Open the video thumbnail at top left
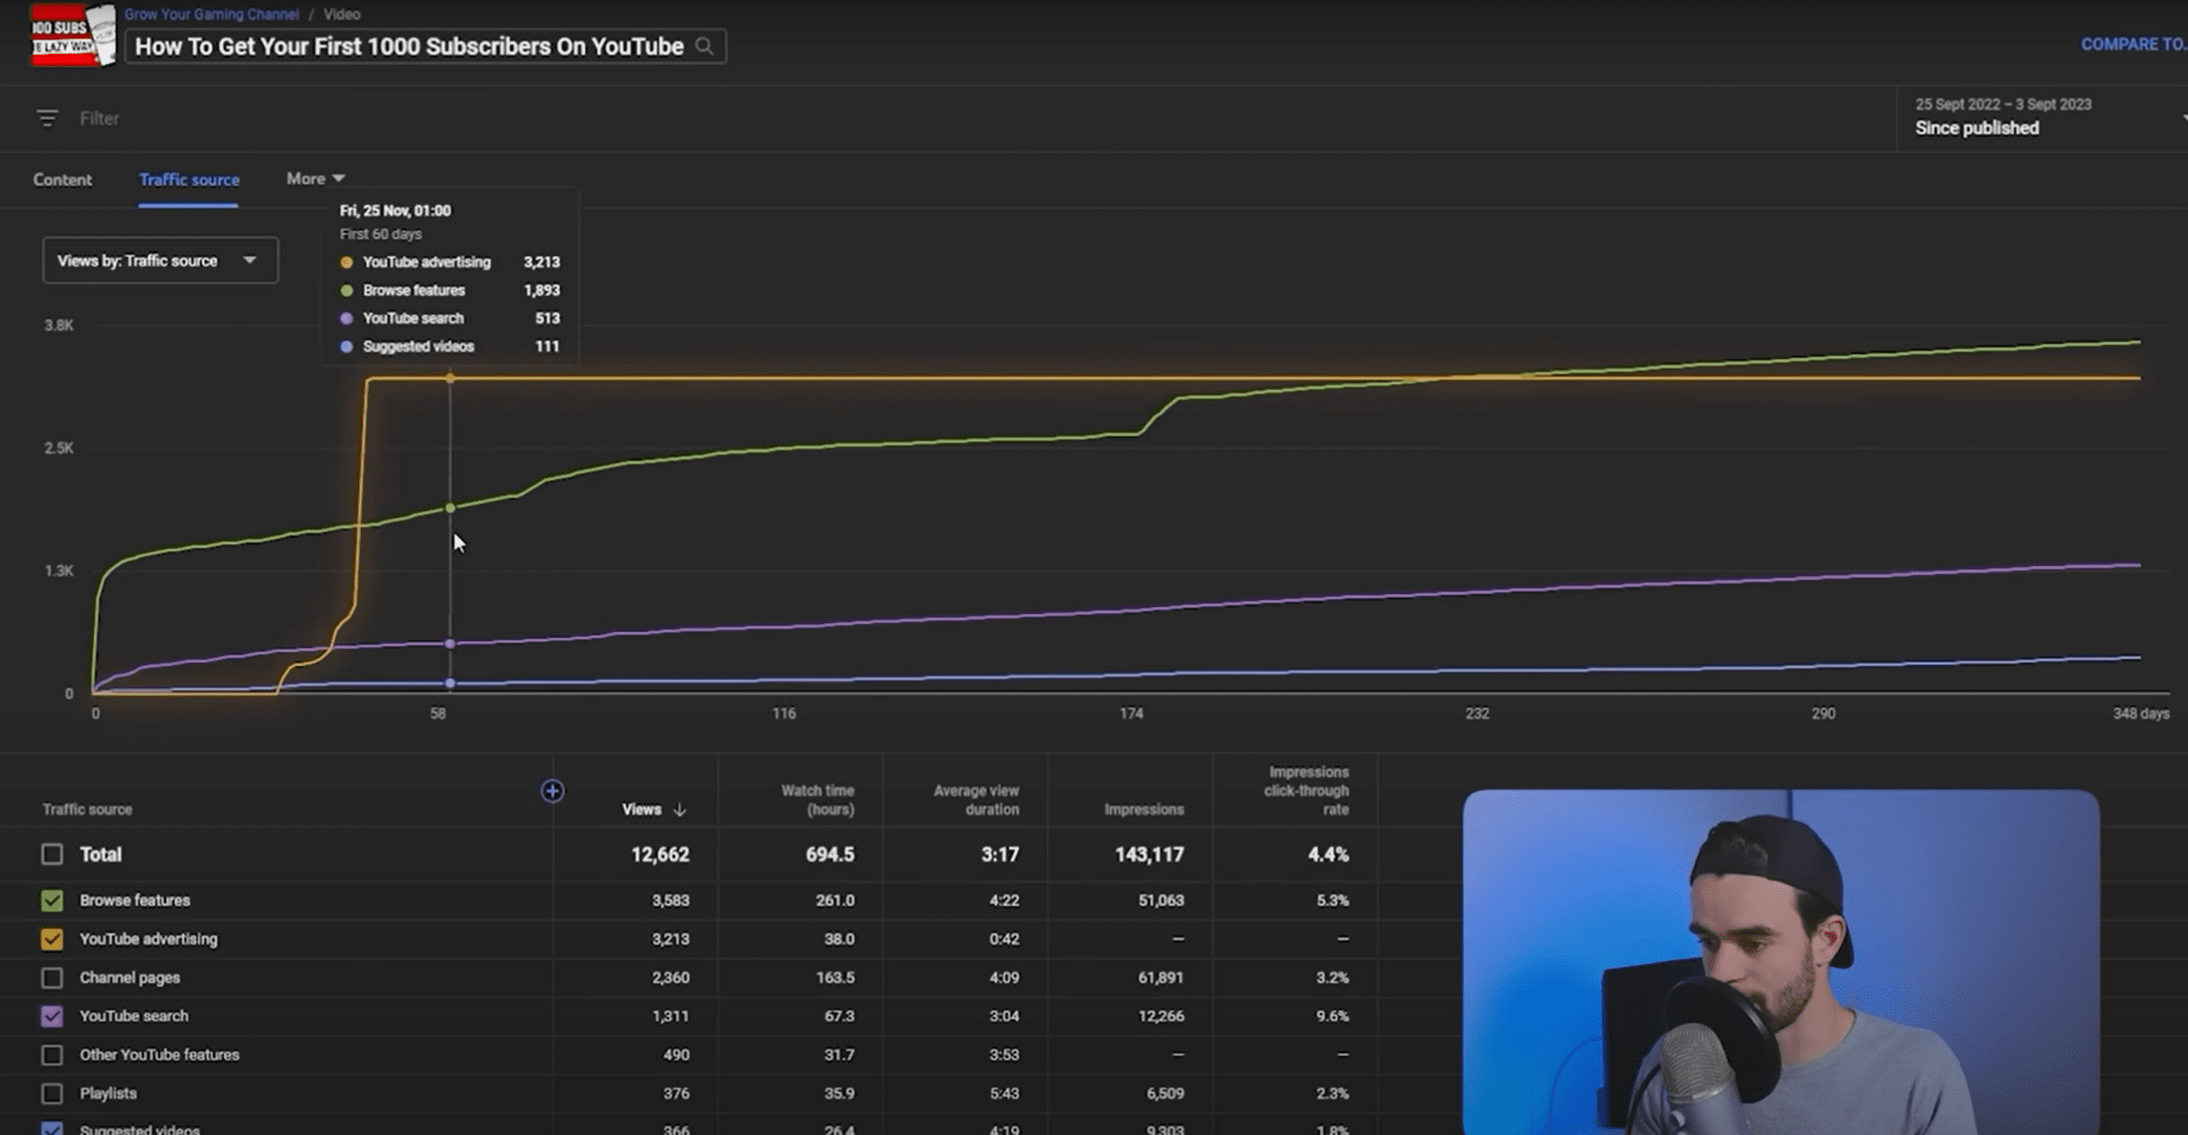 [x=73, y=34]
